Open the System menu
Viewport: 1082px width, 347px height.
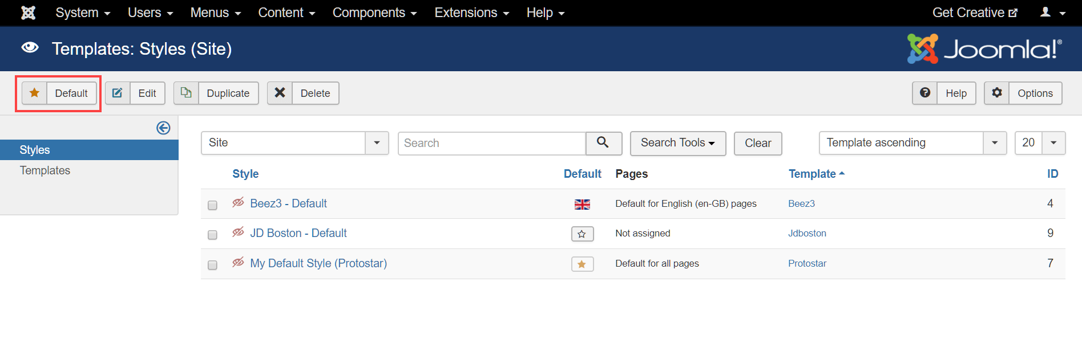pos(83,13)
